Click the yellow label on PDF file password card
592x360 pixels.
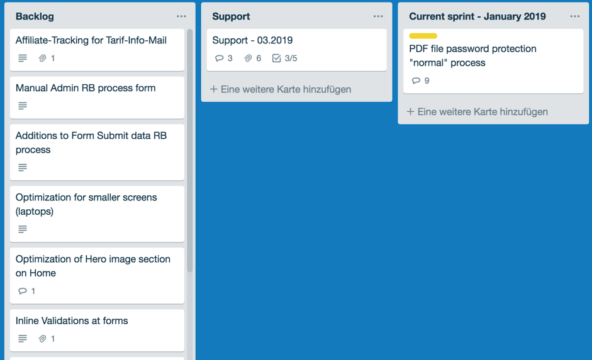coord(423,36)
